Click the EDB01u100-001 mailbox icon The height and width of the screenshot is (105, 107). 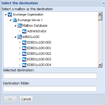24,48
